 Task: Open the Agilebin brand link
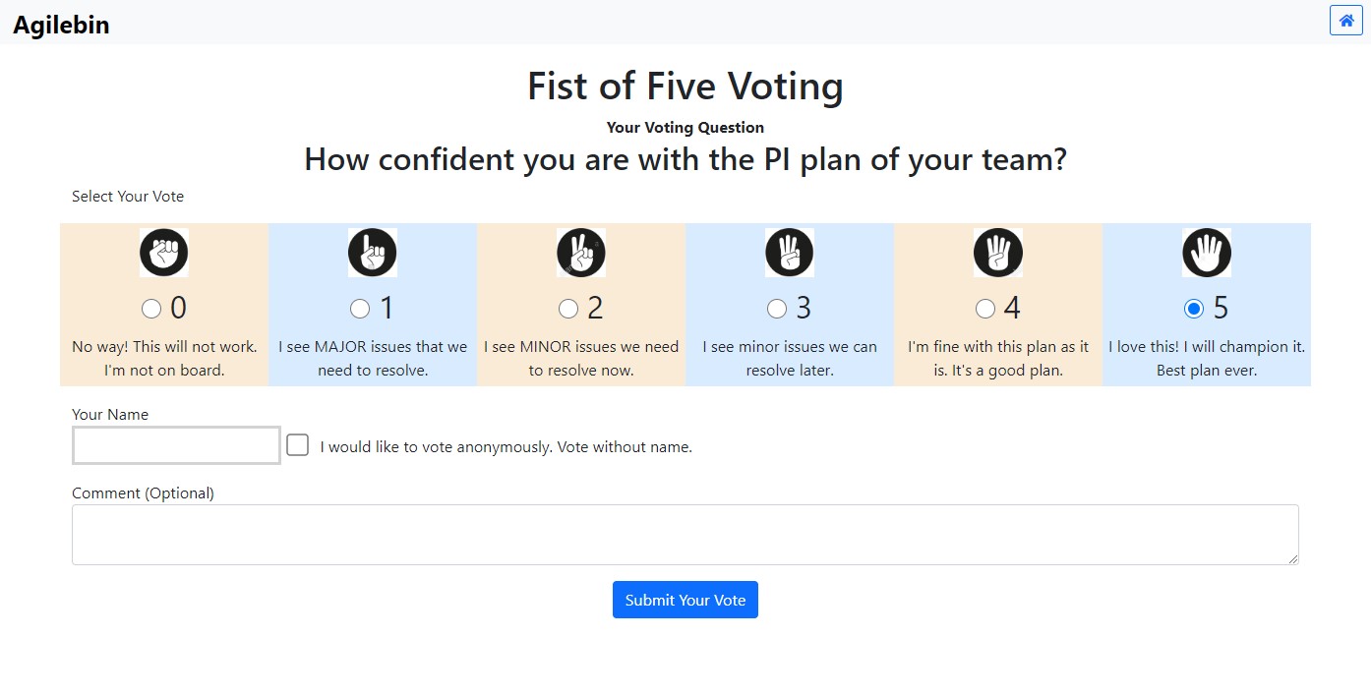pos(61,25)
